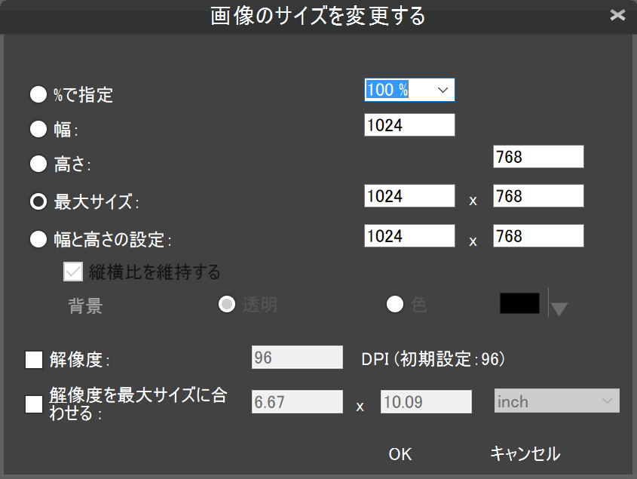Click the DPI (初期設定:96) label
The width and height of the screenshot is (637, 479).
433,359
